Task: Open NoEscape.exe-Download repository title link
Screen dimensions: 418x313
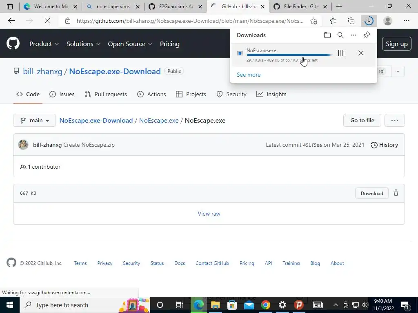Action: click(115, 71)
